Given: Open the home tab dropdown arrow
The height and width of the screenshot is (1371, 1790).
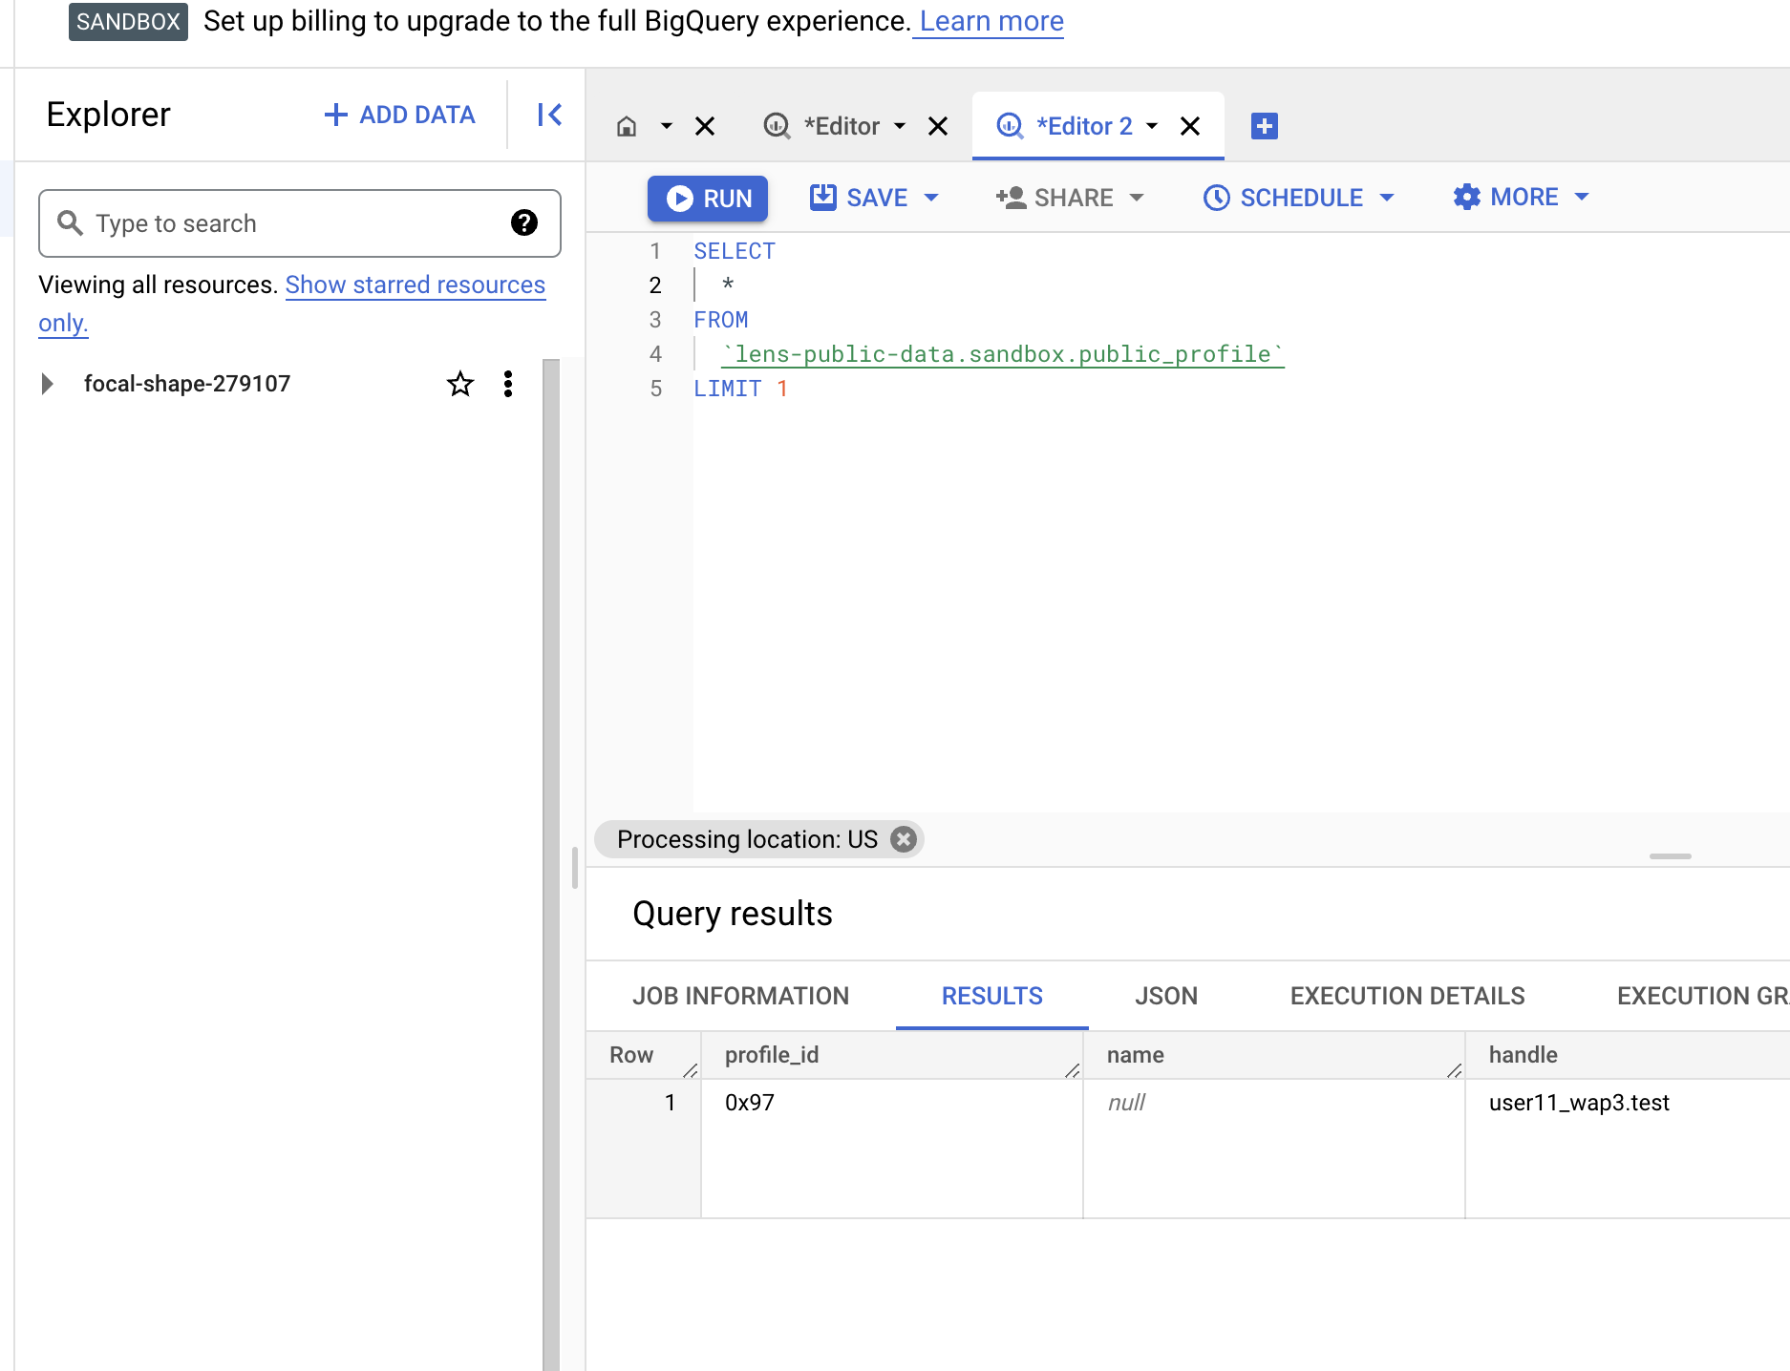Looking at the screenshot, I should [x=667, y=126].
